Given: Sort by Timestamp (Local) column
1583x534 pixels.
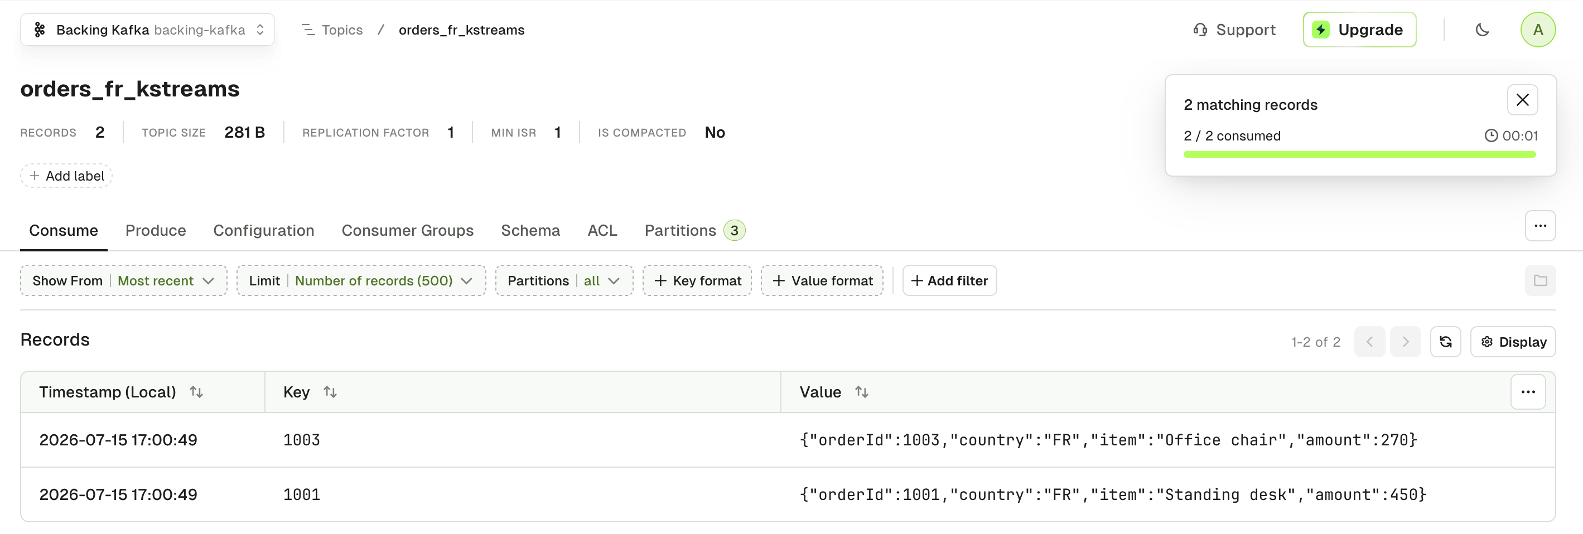Looking at the screenshot, I should pyautogui.click(x=196, y=392).
